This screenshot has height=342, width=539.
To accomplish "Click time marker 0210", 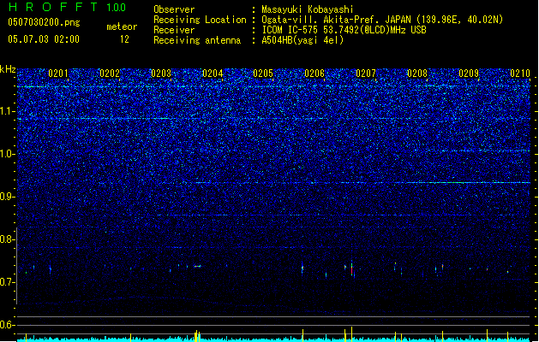I will (520, 74).
